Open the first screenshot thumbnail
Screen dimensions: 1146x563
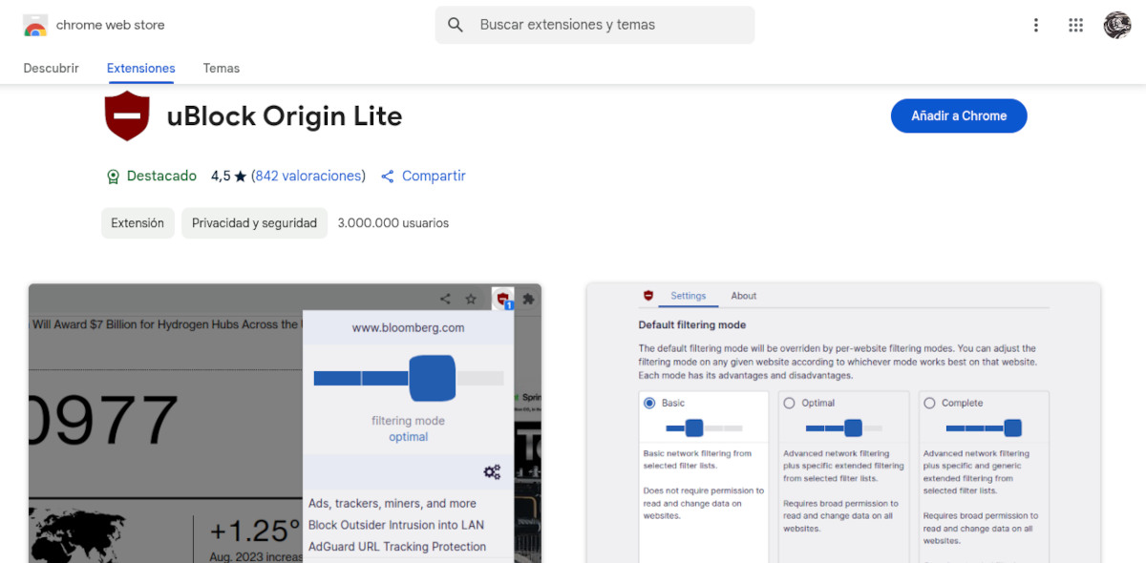(x=285, y=423)
